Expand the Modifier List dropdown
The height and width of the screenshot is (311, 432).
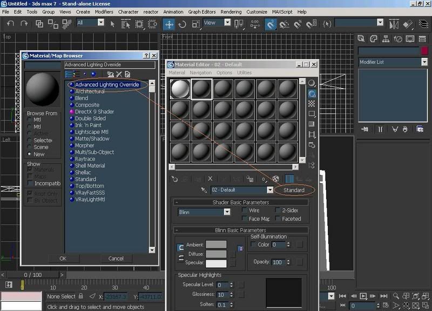pyautogui.click(x=424, y=62)
